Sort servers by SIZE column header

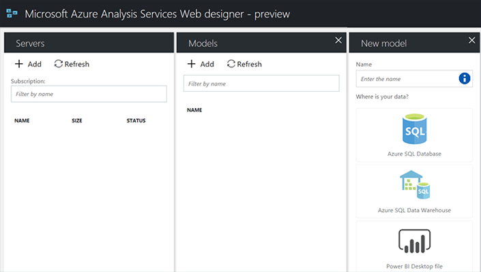77,120
